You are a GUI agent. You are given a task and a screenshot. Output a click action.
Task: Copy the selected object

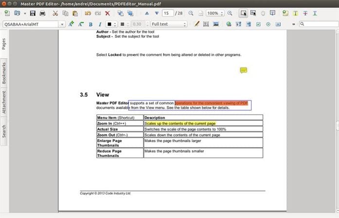(65, 13)
